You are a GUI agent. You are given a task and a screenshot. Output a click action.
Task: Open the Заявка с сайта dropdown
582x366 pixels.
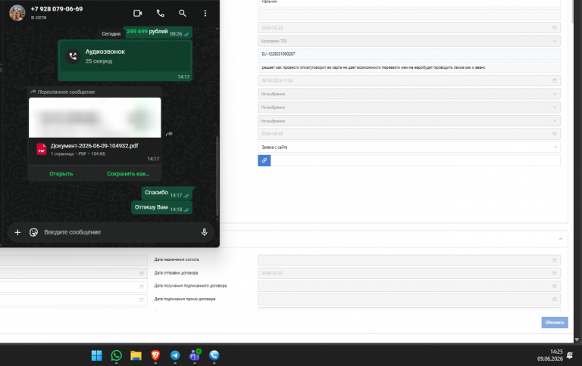pyautogui.click(x=409, y=147)
